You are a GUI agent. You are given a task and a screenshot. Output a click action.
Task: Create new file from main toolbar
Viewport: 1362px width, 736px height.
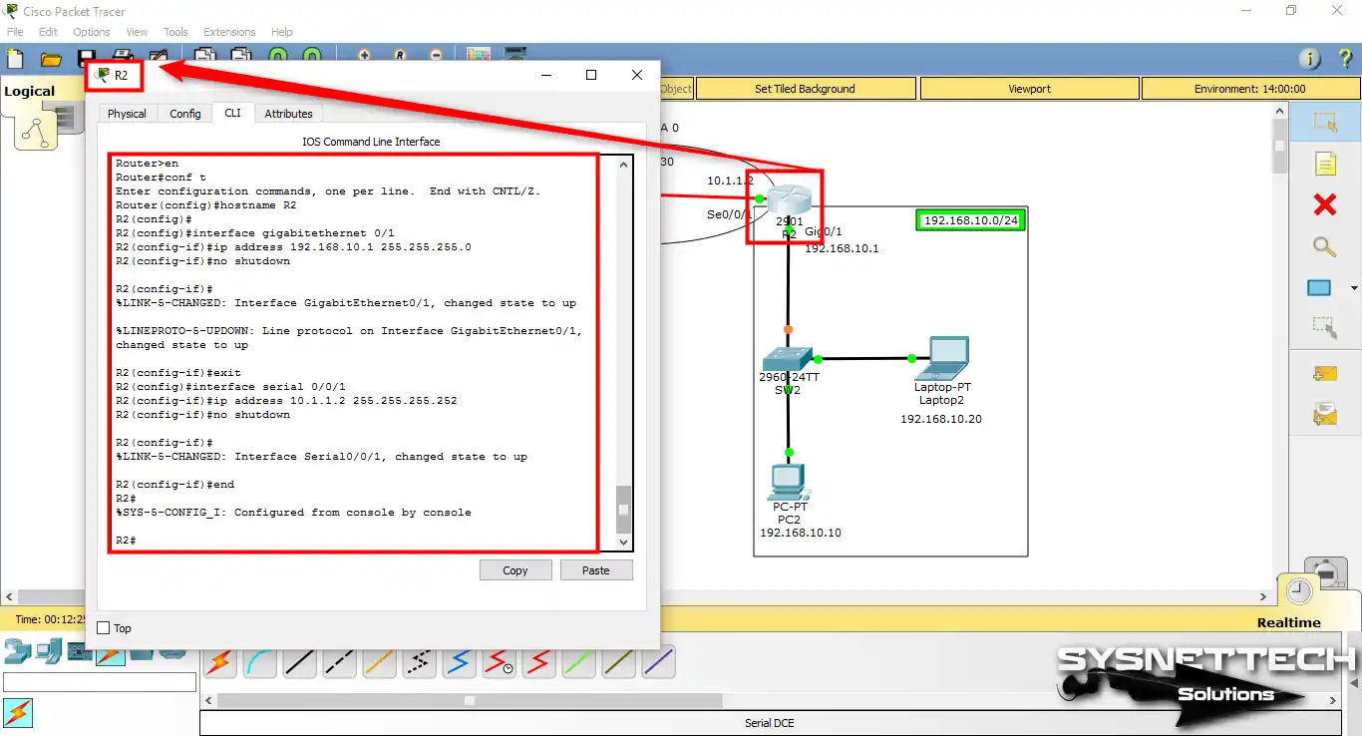pos(15,59)
